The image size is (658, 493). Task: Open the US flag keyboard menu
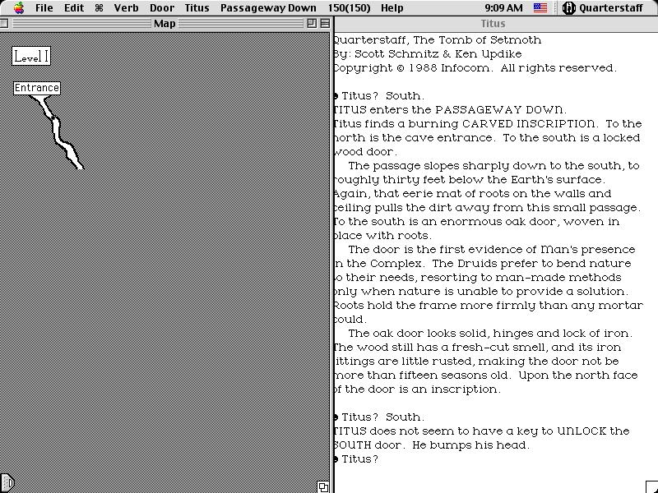click(540, 7)
